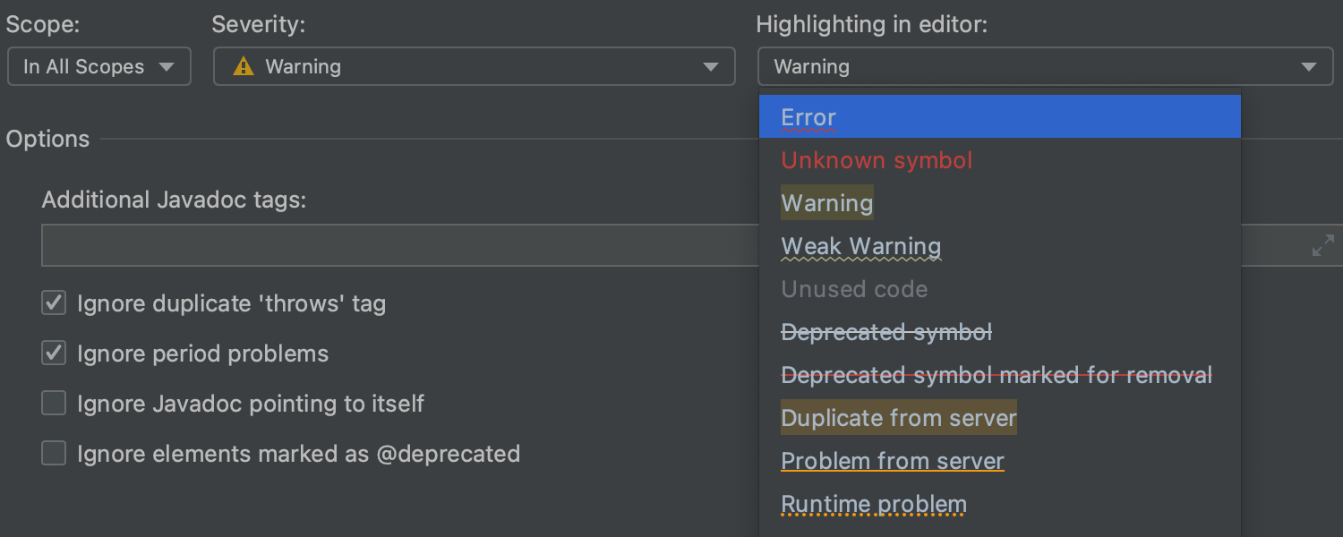The height and width of the screenshot is (537, 1343).
Task: Choose Unknown symbol from the list
Action: [877, 161]
